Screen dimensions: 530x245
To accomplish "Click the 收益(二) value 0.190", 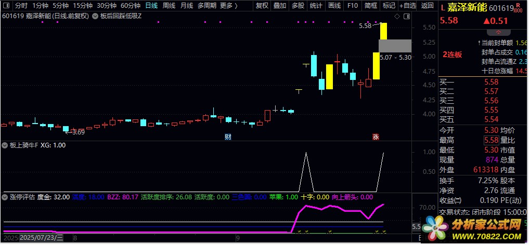I will [x=489, y=201].
